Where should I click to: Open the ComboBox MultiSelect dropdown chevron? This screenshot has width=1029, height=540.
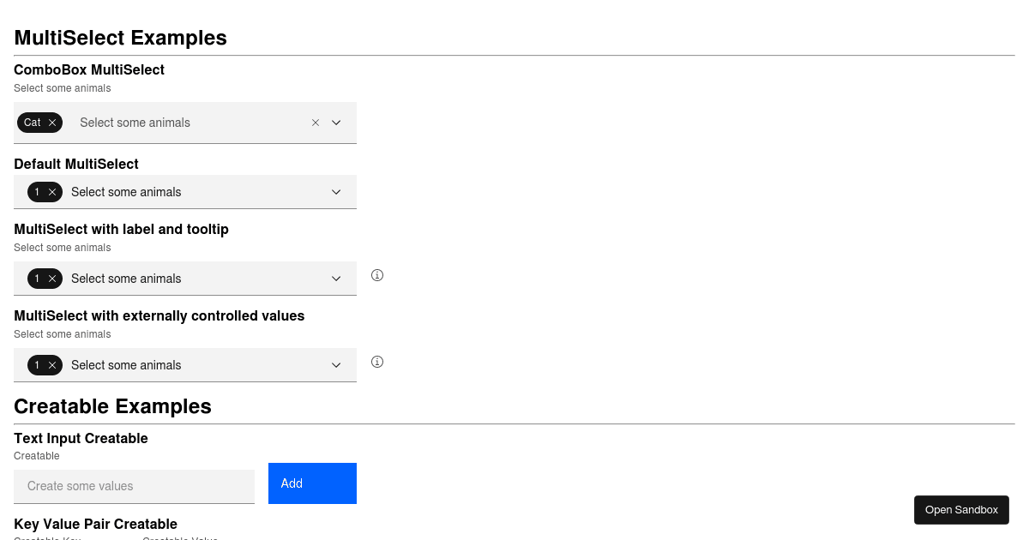tap(336, 123)
